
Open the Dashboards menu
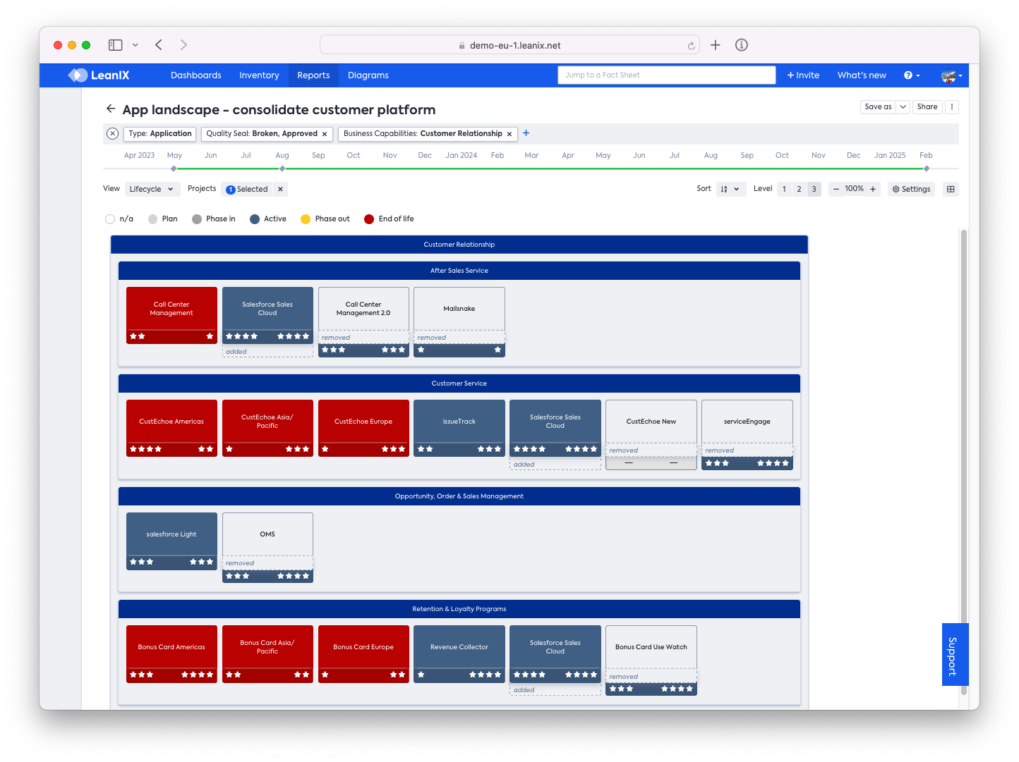pos(196,75)
